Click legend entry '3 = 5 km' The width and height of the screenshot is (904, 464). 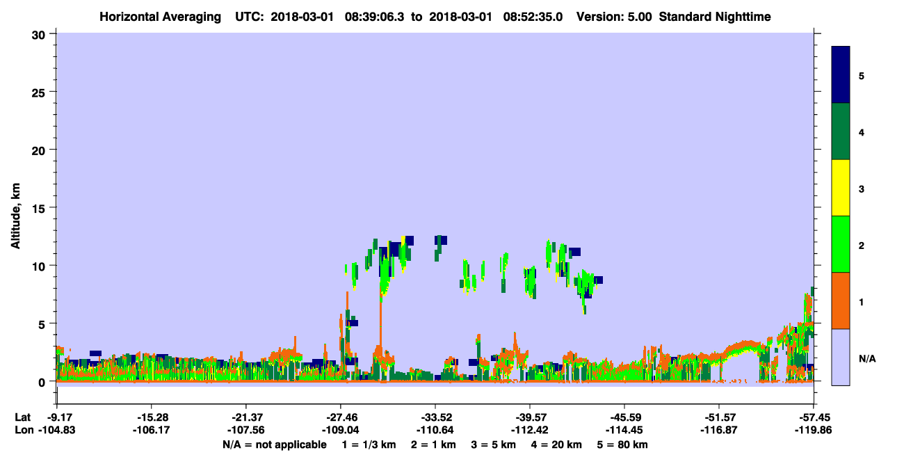tap(494, 445)
